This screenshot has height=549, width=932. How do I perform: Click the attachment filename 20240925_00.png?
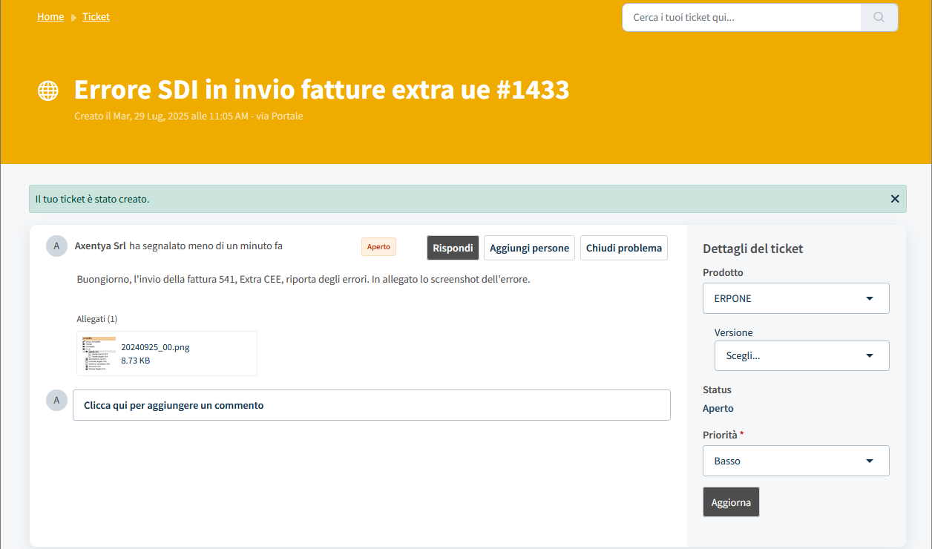point(155,346)
